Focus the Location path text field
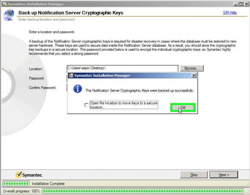 122,68
